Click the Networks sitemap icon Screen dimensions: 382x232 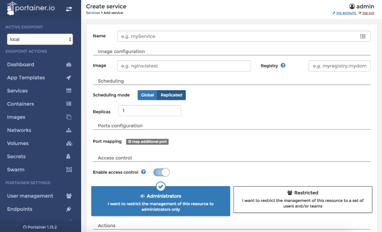[x=69, y=130]
